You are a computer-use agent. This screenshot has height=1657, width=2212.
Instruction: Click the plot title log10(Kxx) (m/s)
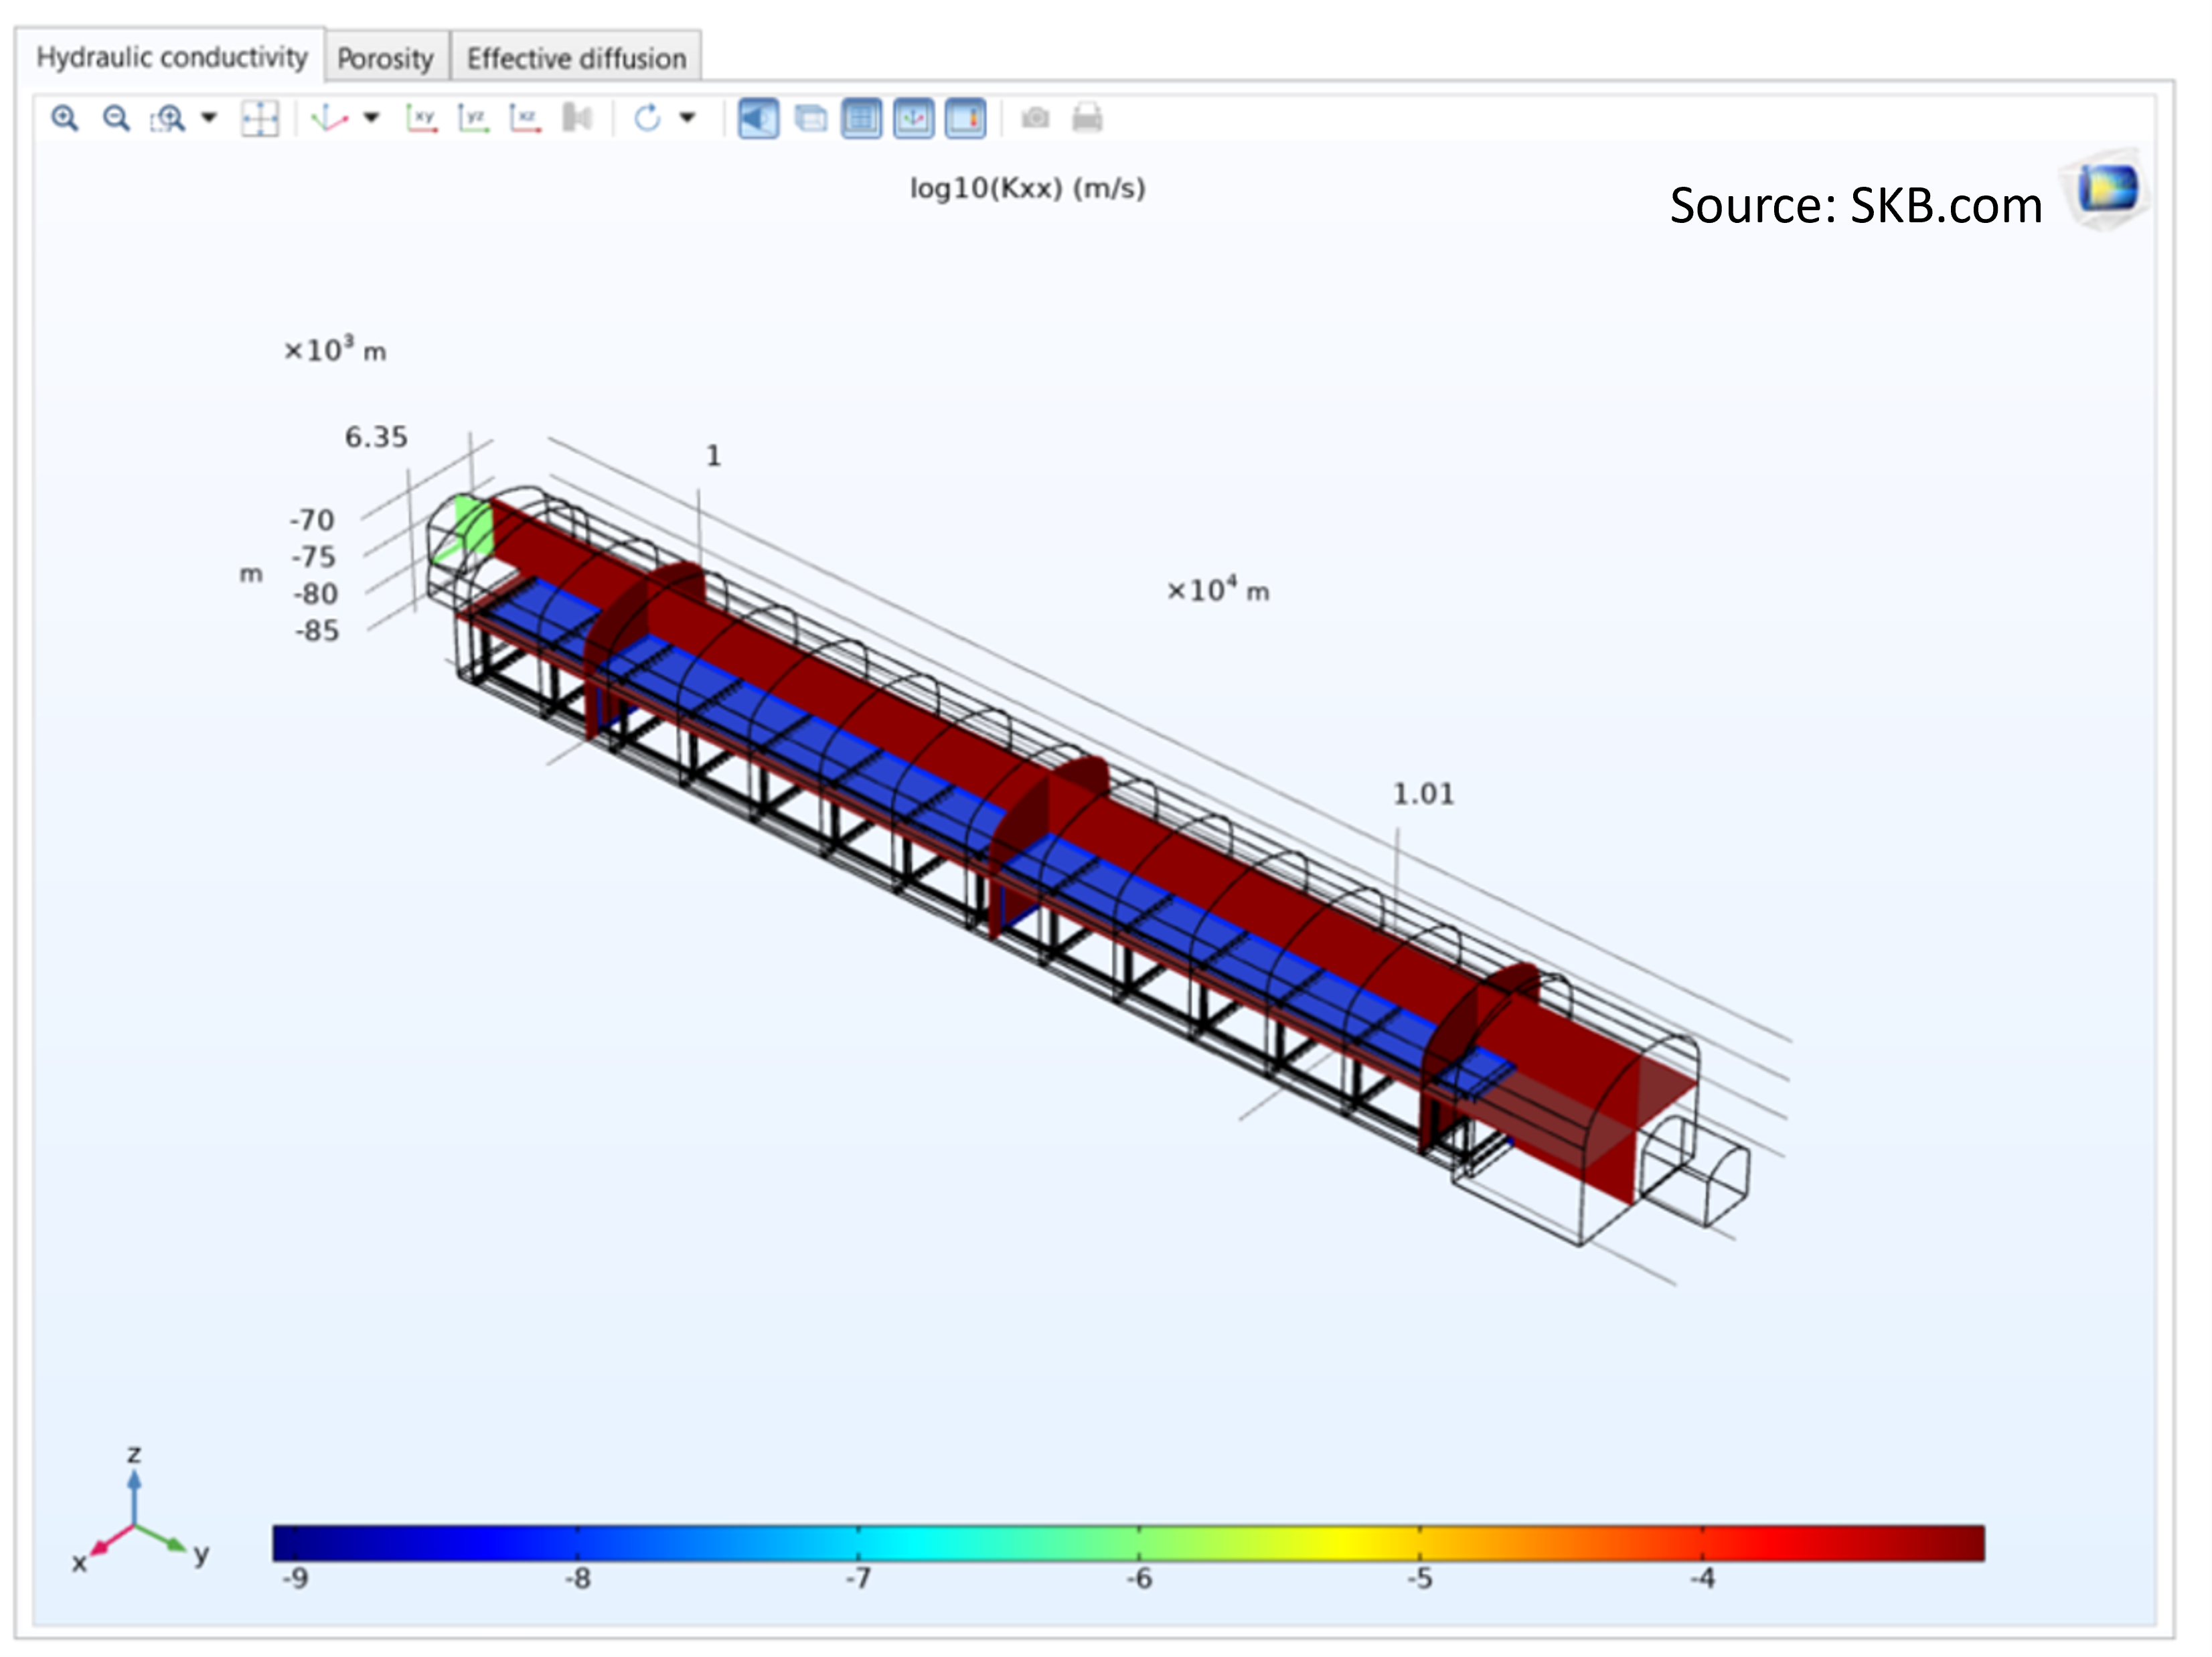pyautogui.click(x=1027, y=188)
